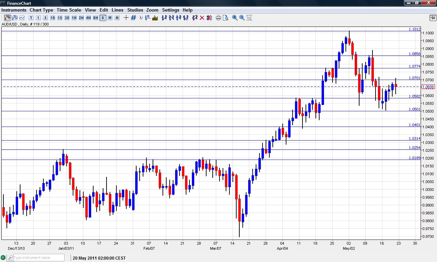Image resolution: width=437 pixels, height=262 pixels.
Task: Enable the Daily timeframe button
Action: point(102,17)
